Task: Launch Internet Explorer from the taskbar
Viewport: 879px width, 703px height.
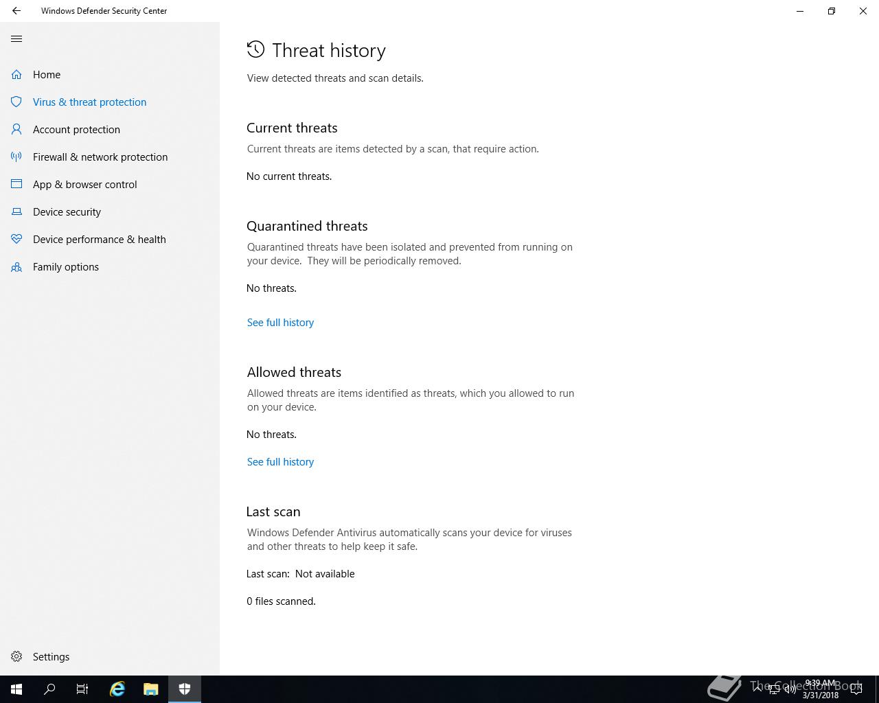Action: [117, 689]
